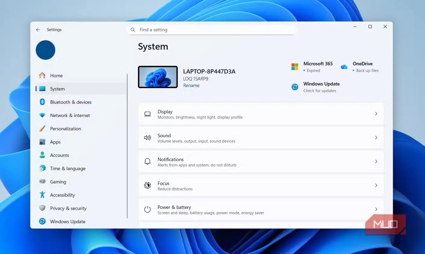This screenshot has height=254, width=425.
Task: Click Microsoft 365 Expired status
Action: click(313, 70)
